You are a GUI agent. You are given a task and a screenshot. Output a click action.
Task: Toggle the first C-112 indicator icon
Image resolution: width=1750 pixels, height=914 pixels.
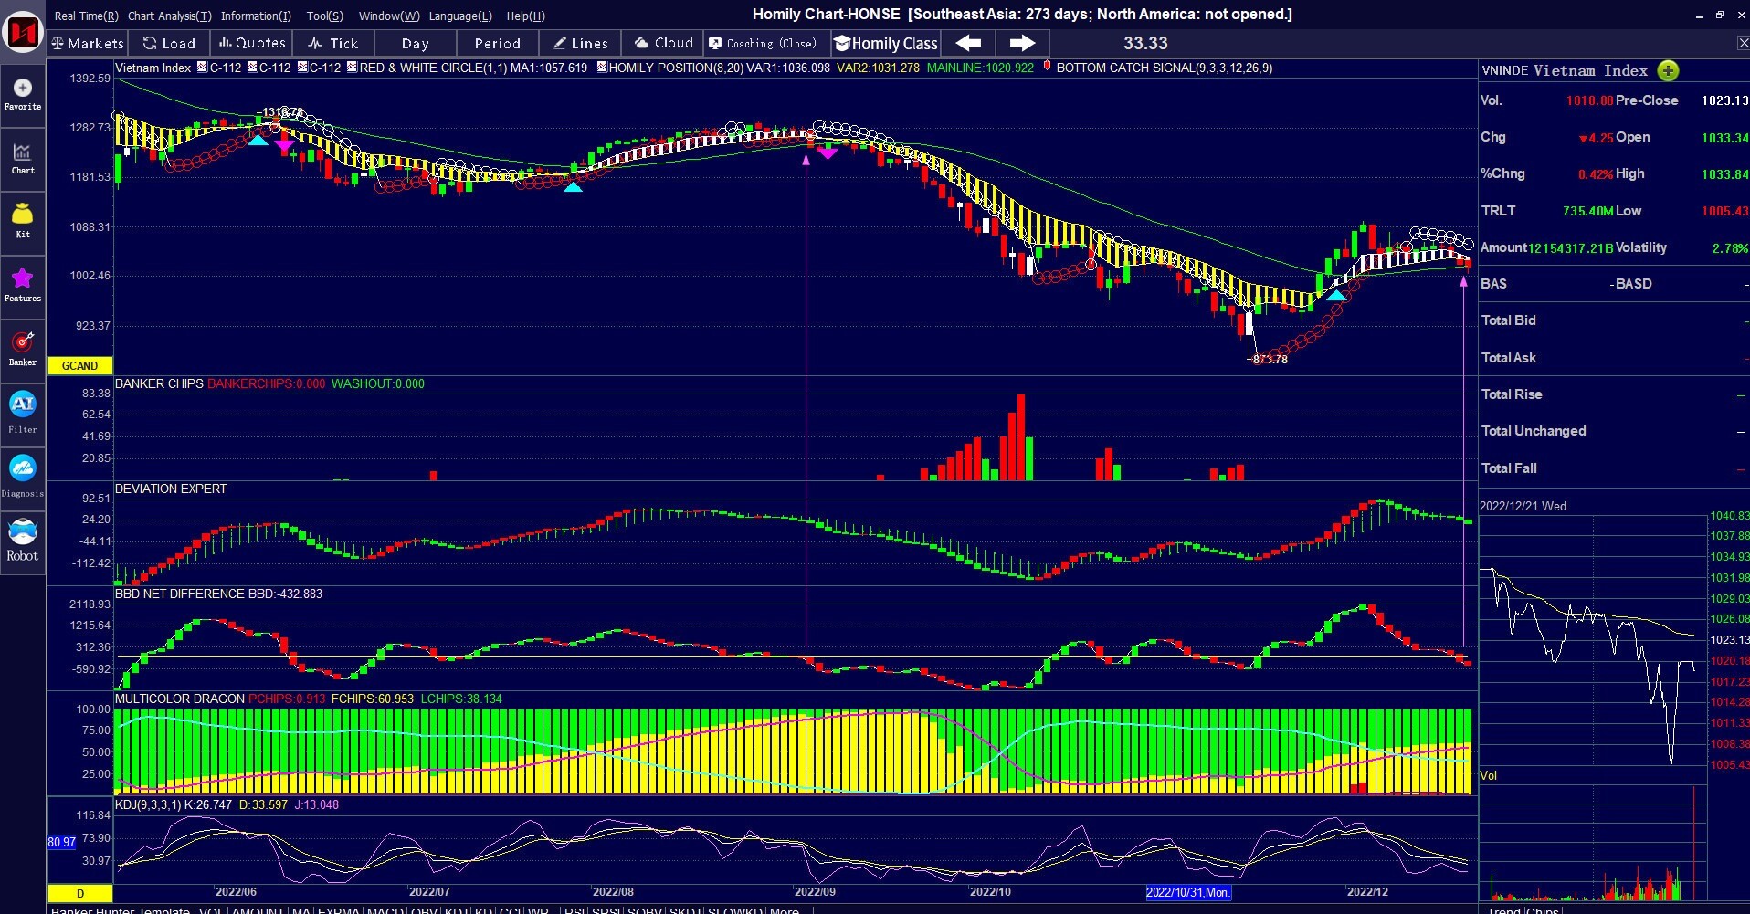tap(202, 68)
